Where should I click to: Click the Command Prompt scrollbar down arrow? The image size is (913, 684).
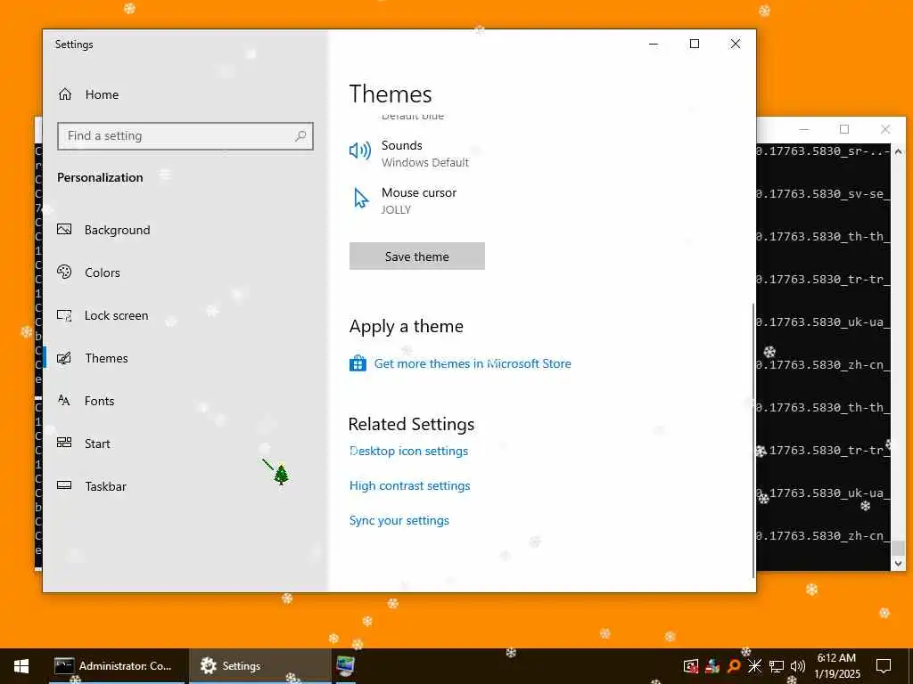tap(899, 563)
